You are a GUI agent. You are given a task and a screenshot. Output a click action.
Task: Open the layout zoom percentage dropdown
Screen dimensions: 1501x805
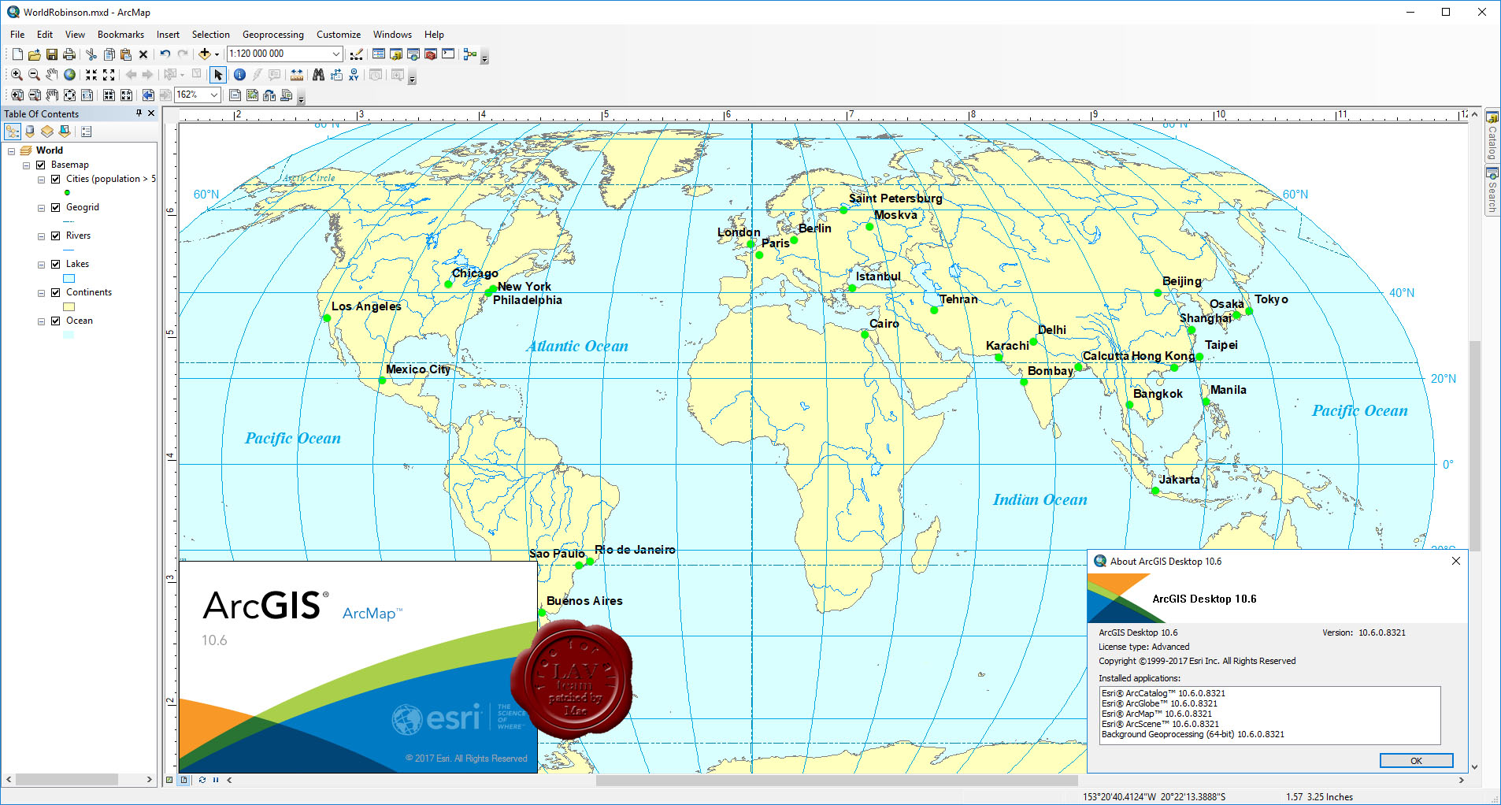pos(213,95)
